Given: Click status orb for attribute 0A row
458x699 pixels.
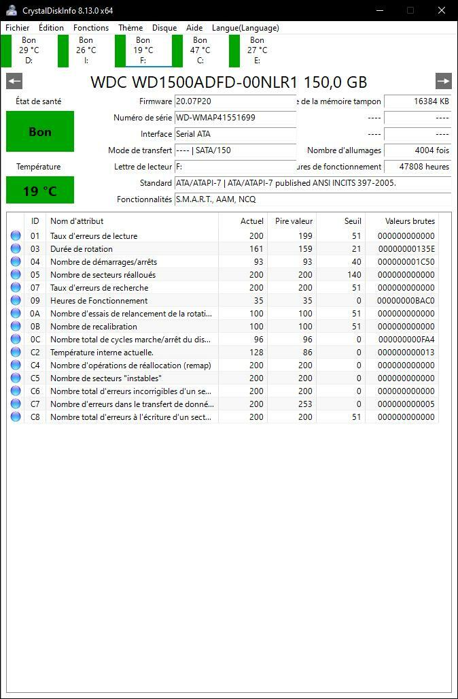Looking at the screenshot, I should pos(16,313).
